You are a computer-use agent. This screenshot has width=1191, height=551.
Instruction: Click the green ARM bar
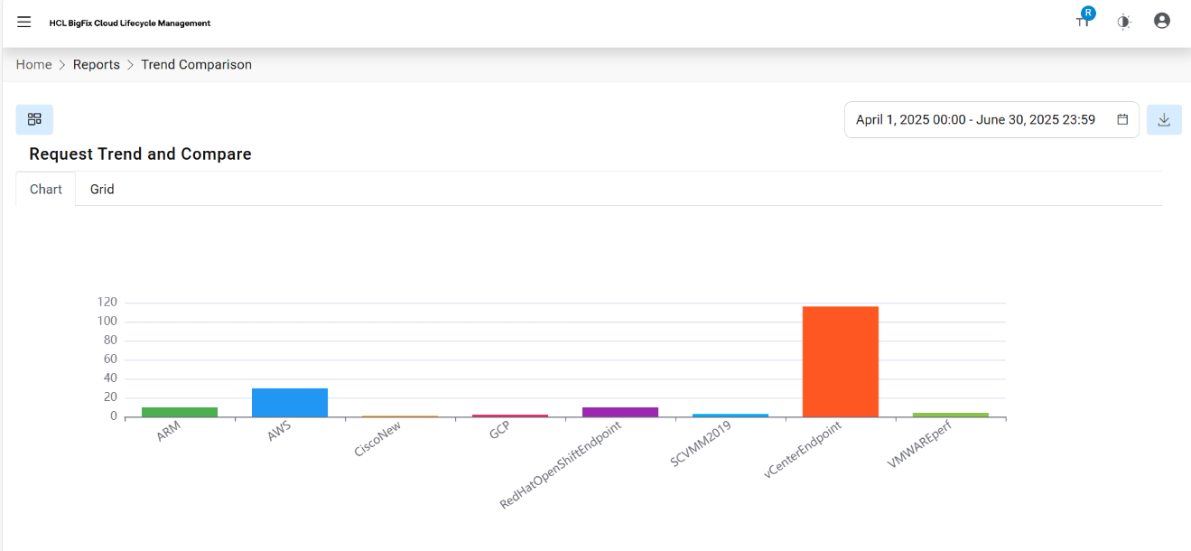[180, 412]
